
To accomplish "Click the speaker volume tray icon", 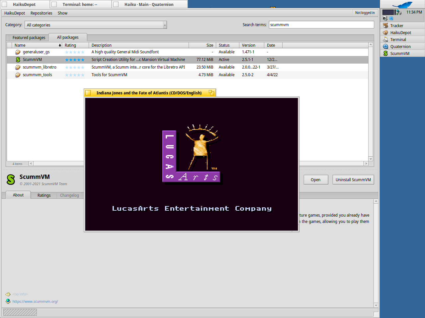I will coord(385,18).
